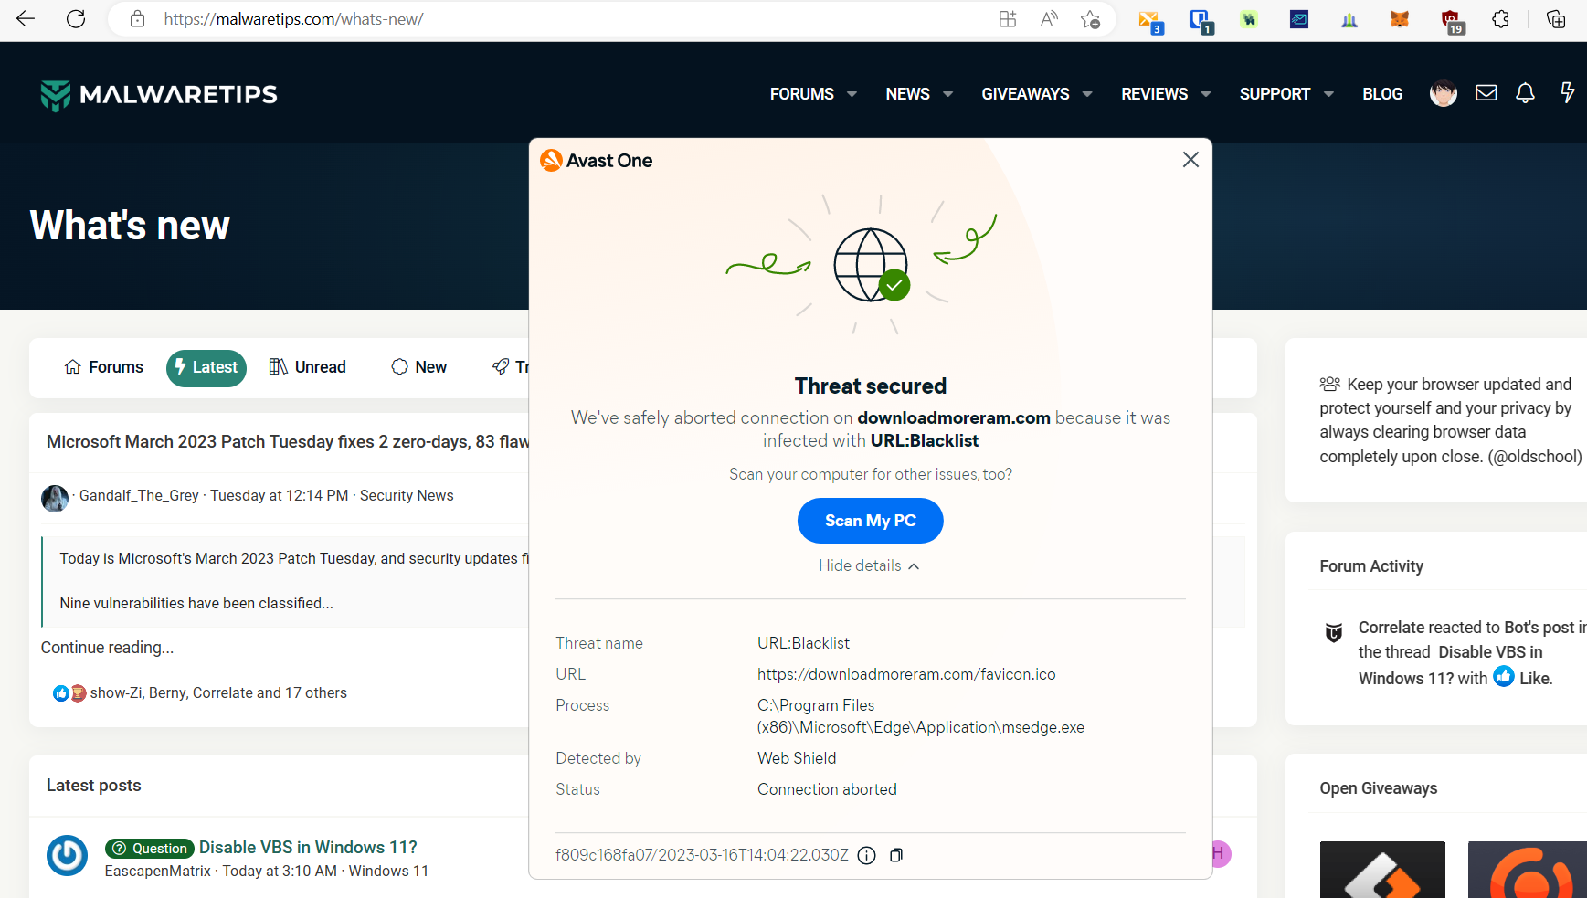Screen dimensions: 1587x898
Task: Select the Status value Connection aborted
Action: tap(827, 789)
